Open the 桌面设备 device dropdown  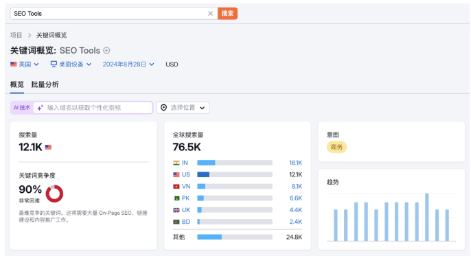click(71, 65)
